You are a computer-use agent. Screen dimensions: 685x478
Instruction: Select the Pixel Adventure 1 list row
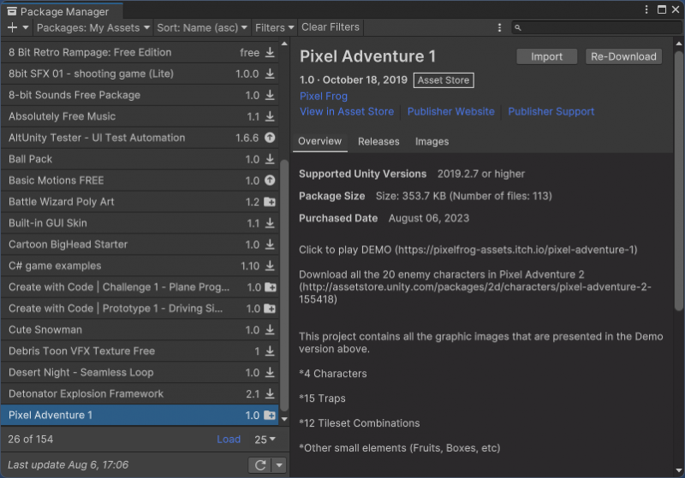tap(140, 416)
